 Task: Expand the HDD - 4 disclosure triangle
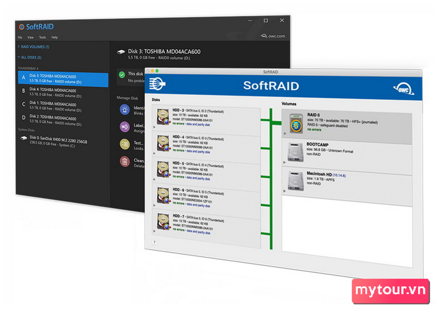point(155,153)
